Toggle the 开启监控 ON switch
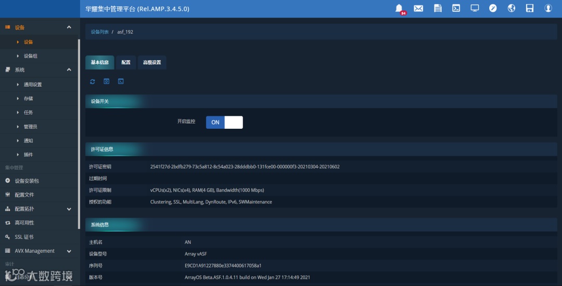 tap(224, 122)
